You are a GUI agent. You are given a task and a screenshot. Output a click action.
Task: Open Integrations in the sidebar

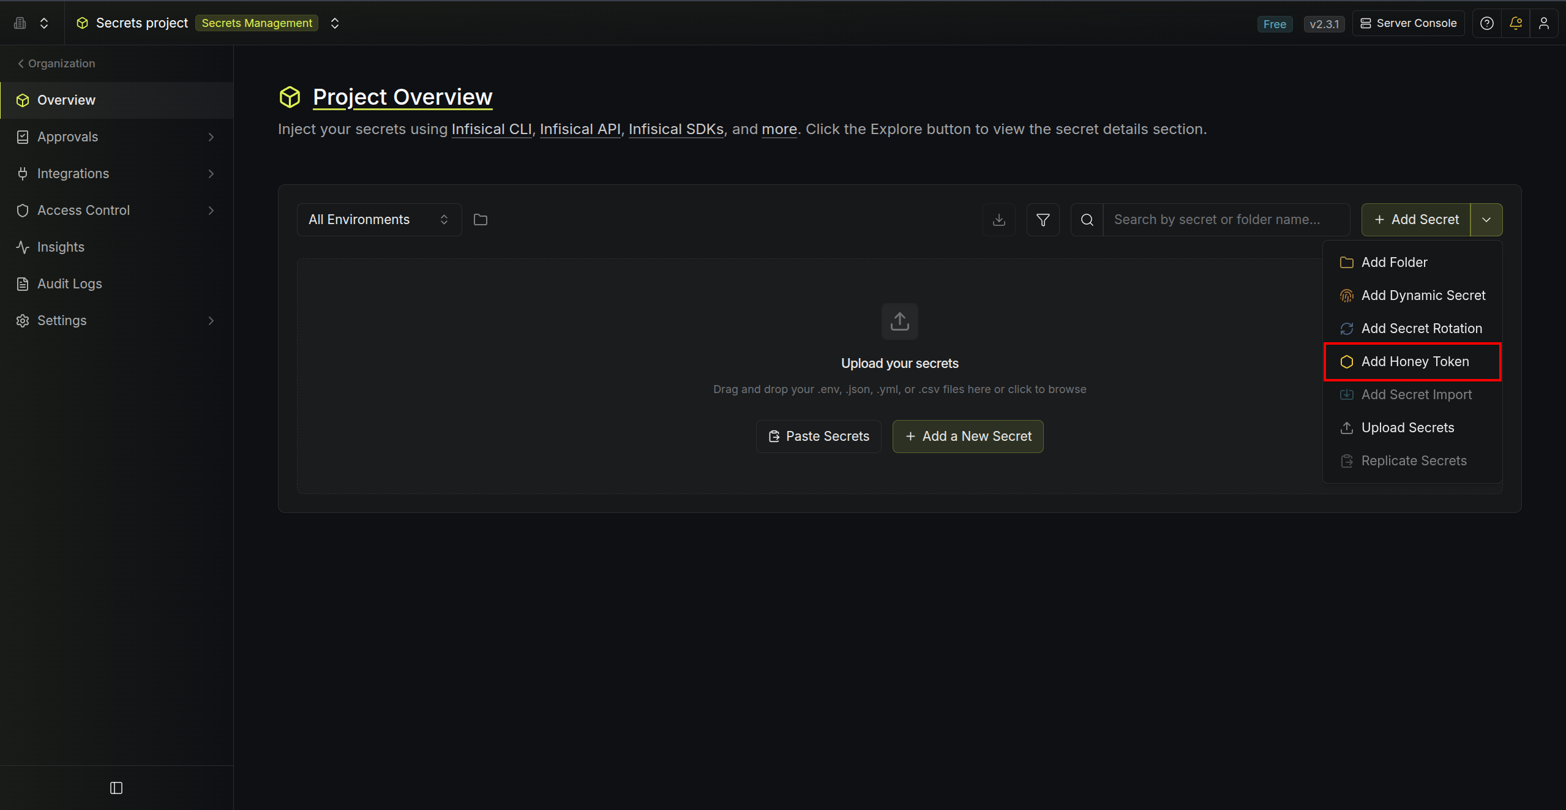[116, 174]
